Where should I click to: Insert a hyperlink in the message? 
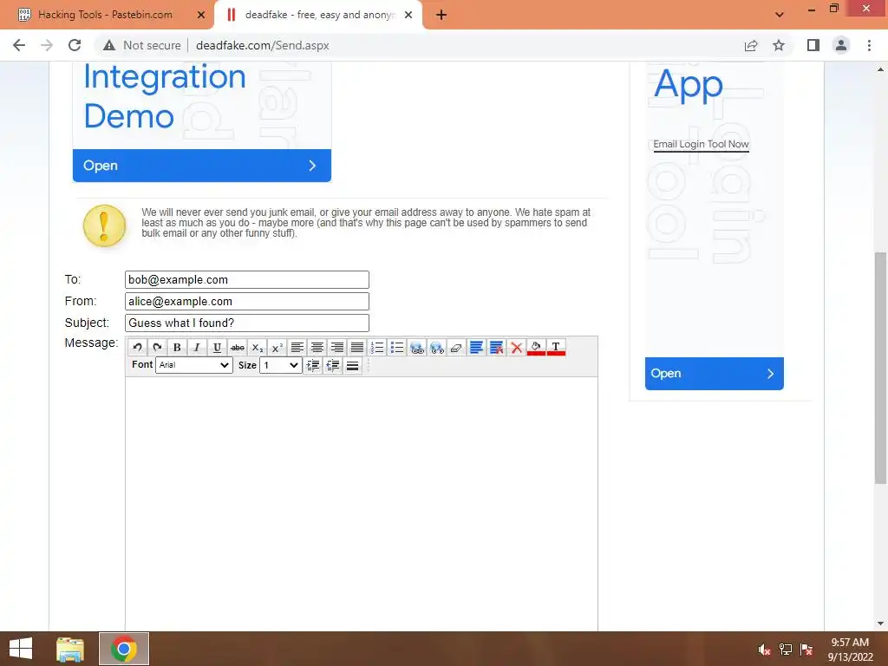[x=417, y=347]
